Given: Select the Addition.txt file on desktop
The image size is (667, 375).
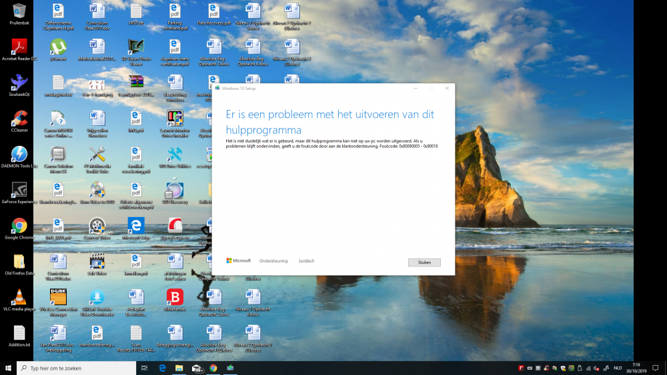Looking at the screenshot, I should tap(19, 336).
